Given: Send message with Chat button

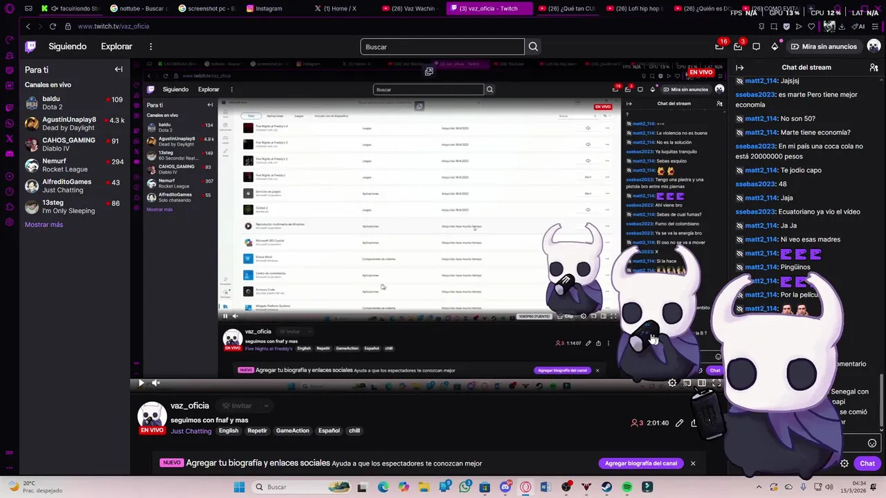Looking at the screenshot, I should (x=867, y=463).
